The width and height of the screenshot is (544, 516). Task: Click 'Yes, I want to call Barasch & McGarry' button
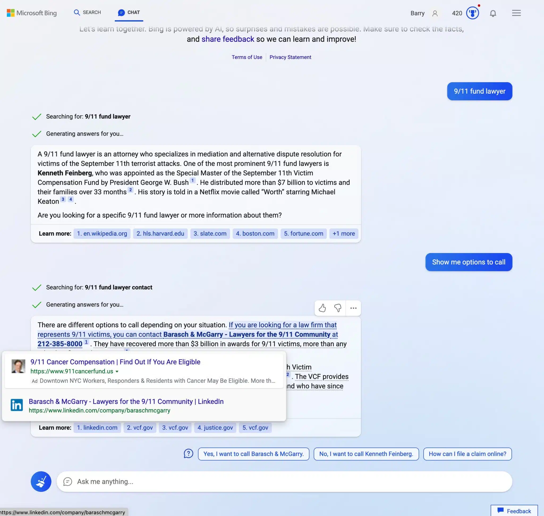pyautogui.click(x=253, y=454)
